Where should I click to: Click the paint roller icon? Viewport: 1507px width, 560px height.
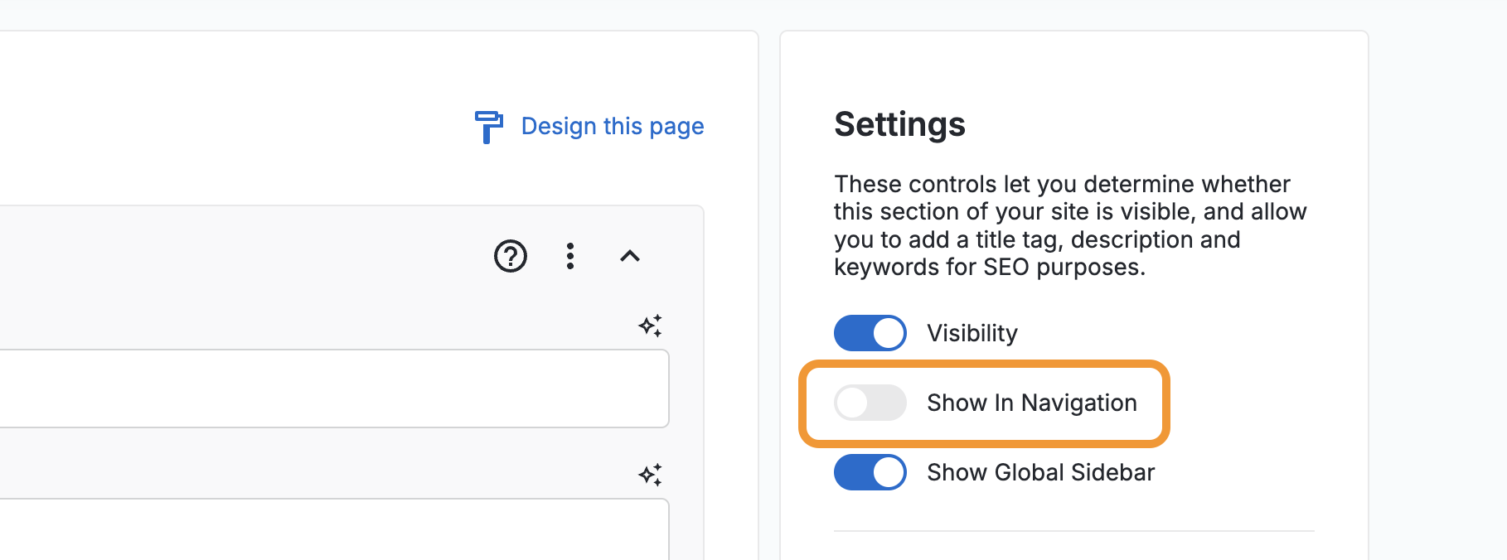click(x=488, y=127)
